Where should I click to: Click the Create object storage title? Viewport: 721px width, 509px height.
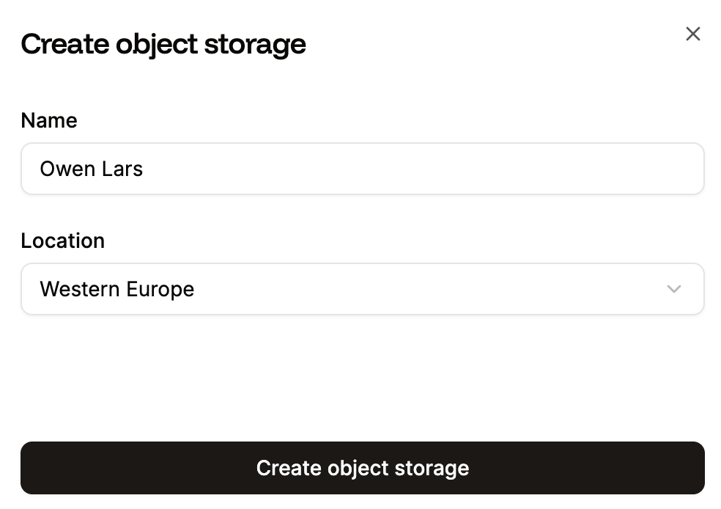tap(163, 44)
